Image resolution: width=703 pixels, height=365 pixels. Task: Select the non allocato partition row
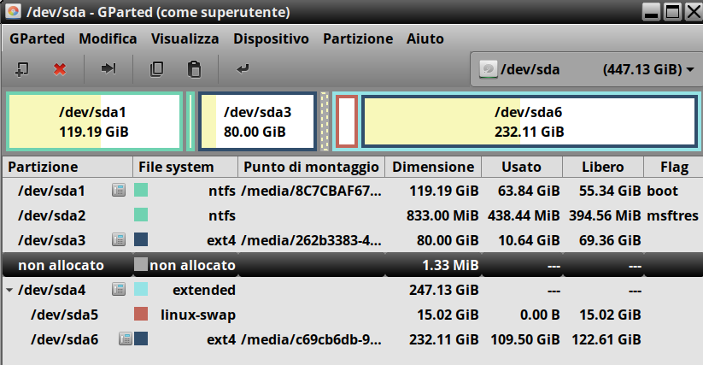[353, 265]
